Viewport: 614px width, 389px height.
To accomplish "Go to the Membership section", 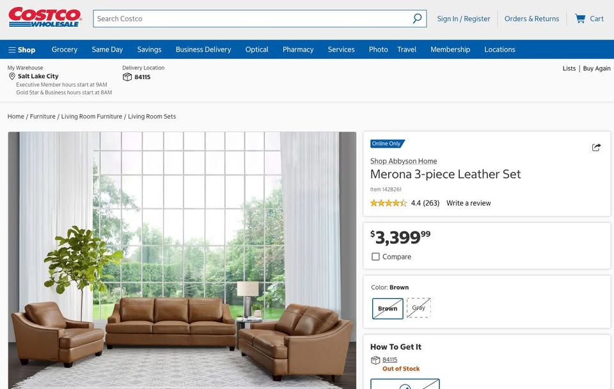I will (450, 50).
